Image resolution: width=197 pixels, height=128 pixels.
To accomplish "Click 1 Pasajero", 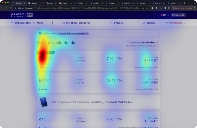I will click(118, 23).
